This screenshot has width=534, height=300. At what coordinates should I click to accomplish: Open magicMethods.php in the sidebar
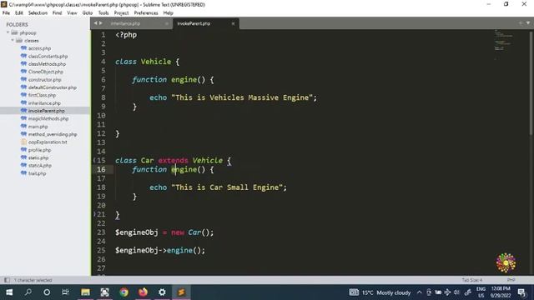pos(48,118)
